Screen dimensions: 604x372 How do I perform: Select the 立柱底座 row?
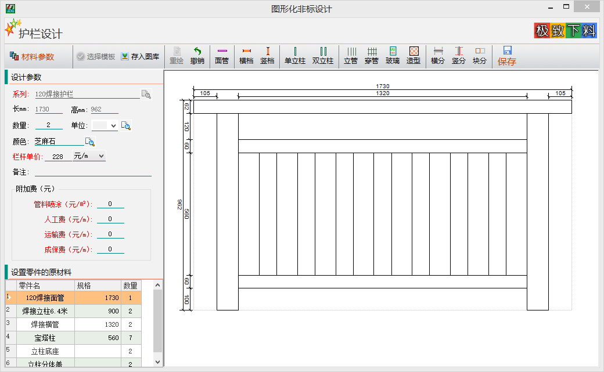74,351
